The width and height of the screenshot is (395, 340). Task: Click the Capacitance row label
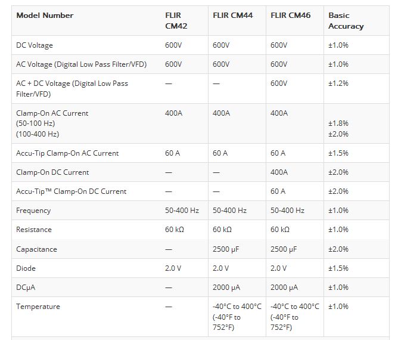pyautogui.click(x=36, y=249)
